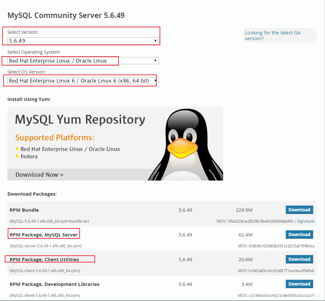Click the 'RPM Package, Client Utilities' title
Image resolution: width=325 pixels, height=301 pixels.
click(x=44, y=260)
